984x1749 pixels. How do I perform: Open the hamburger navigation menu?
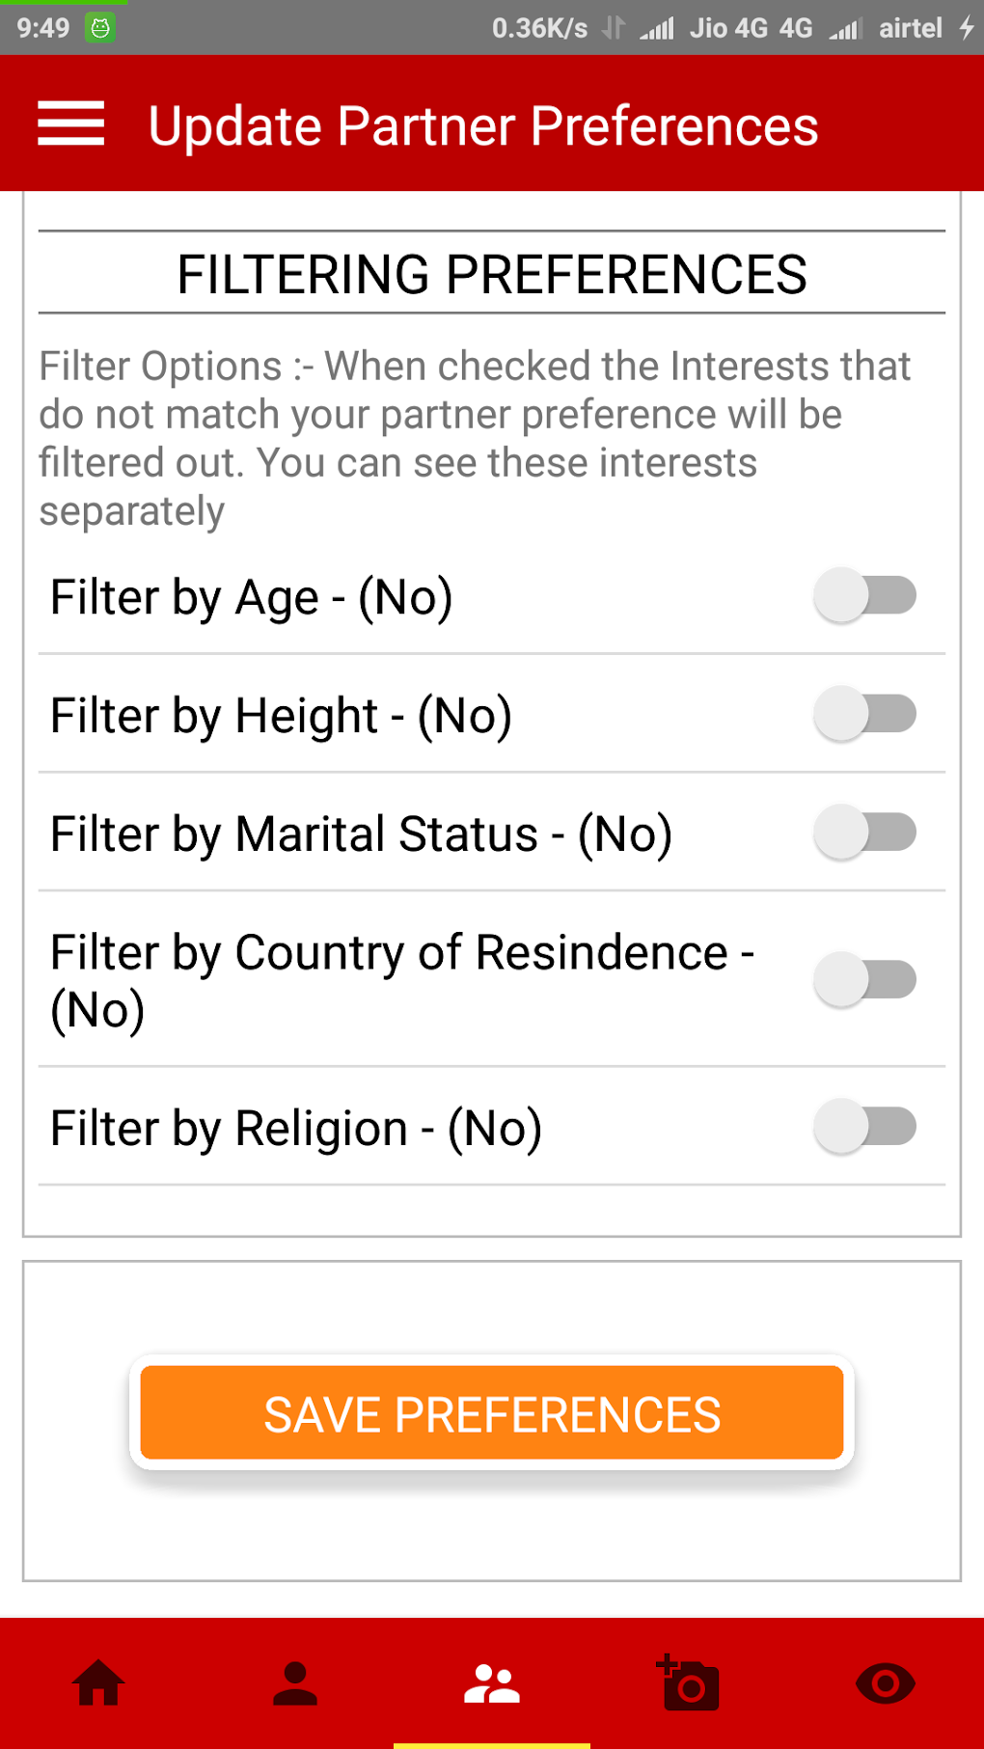(70, 123)
